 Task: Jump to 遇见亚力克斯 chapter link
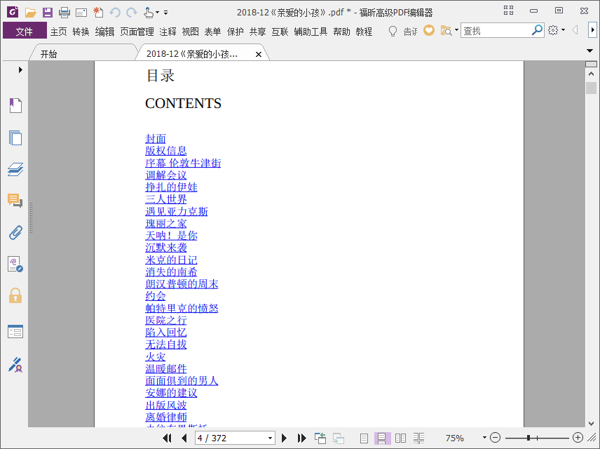point(177,211)
